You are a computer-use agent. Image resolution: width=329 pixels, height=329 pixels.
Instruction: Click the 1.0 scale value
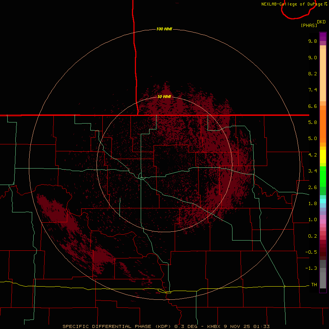coord(313,220)
